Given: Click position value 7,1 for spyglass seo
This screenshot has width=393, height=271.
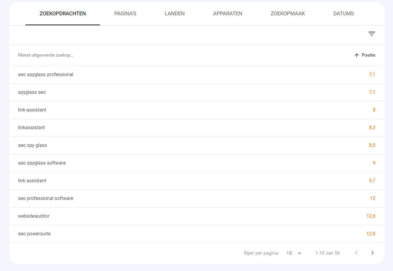Looking at the screenshot, I should pos(372,92).
